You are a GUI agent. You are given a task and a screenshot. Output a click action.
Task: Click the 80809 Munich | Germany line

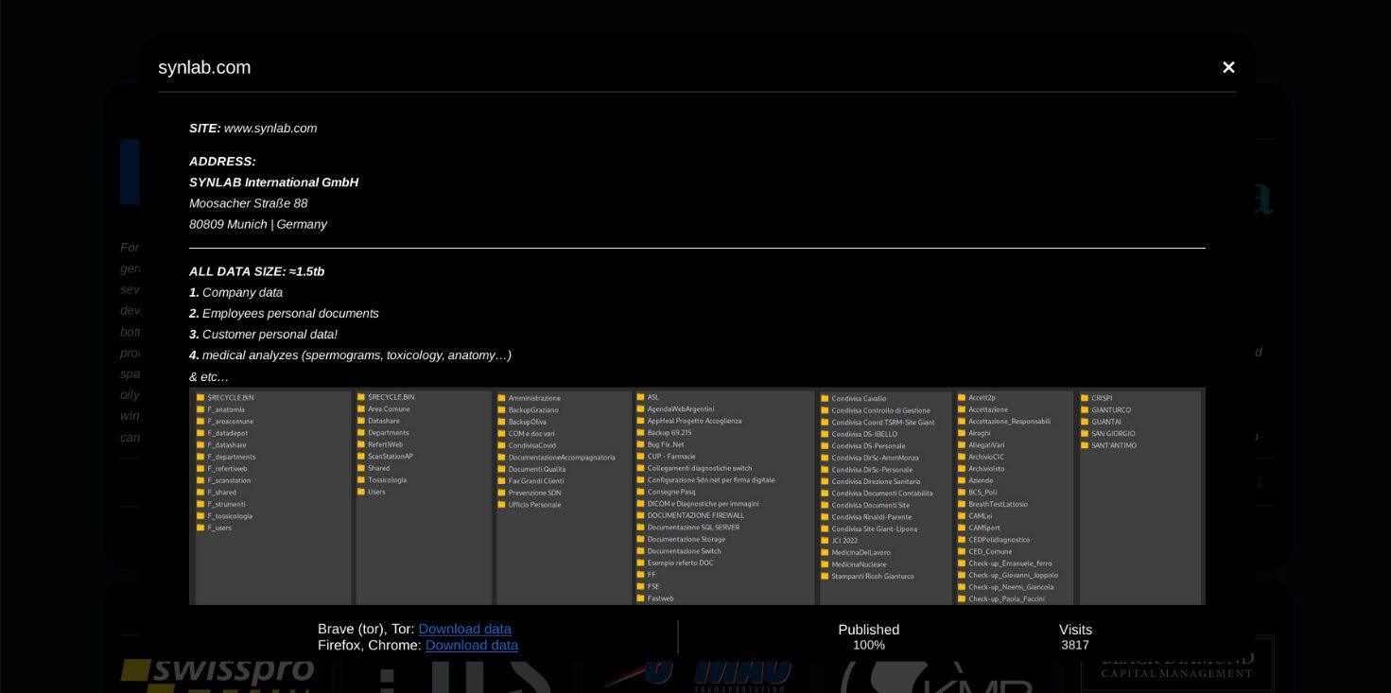point(258,224)
